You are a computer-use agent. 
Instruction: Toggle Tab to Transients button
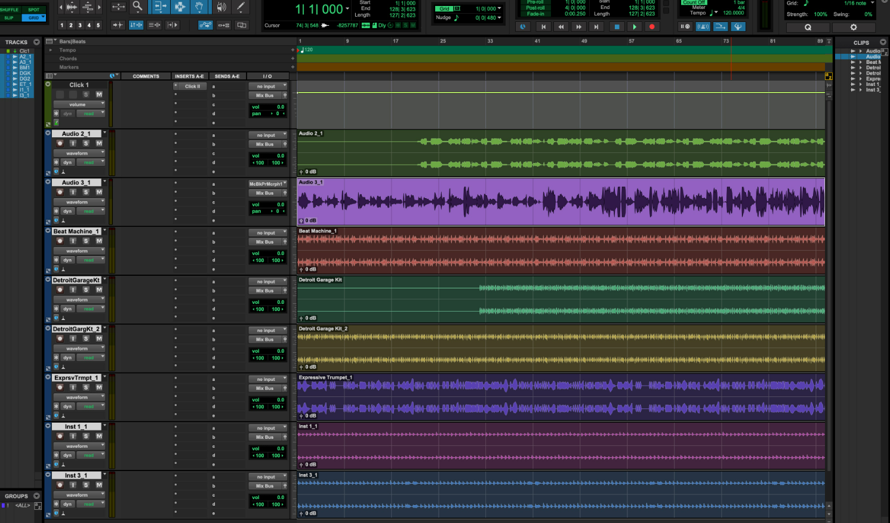(118, 25)
